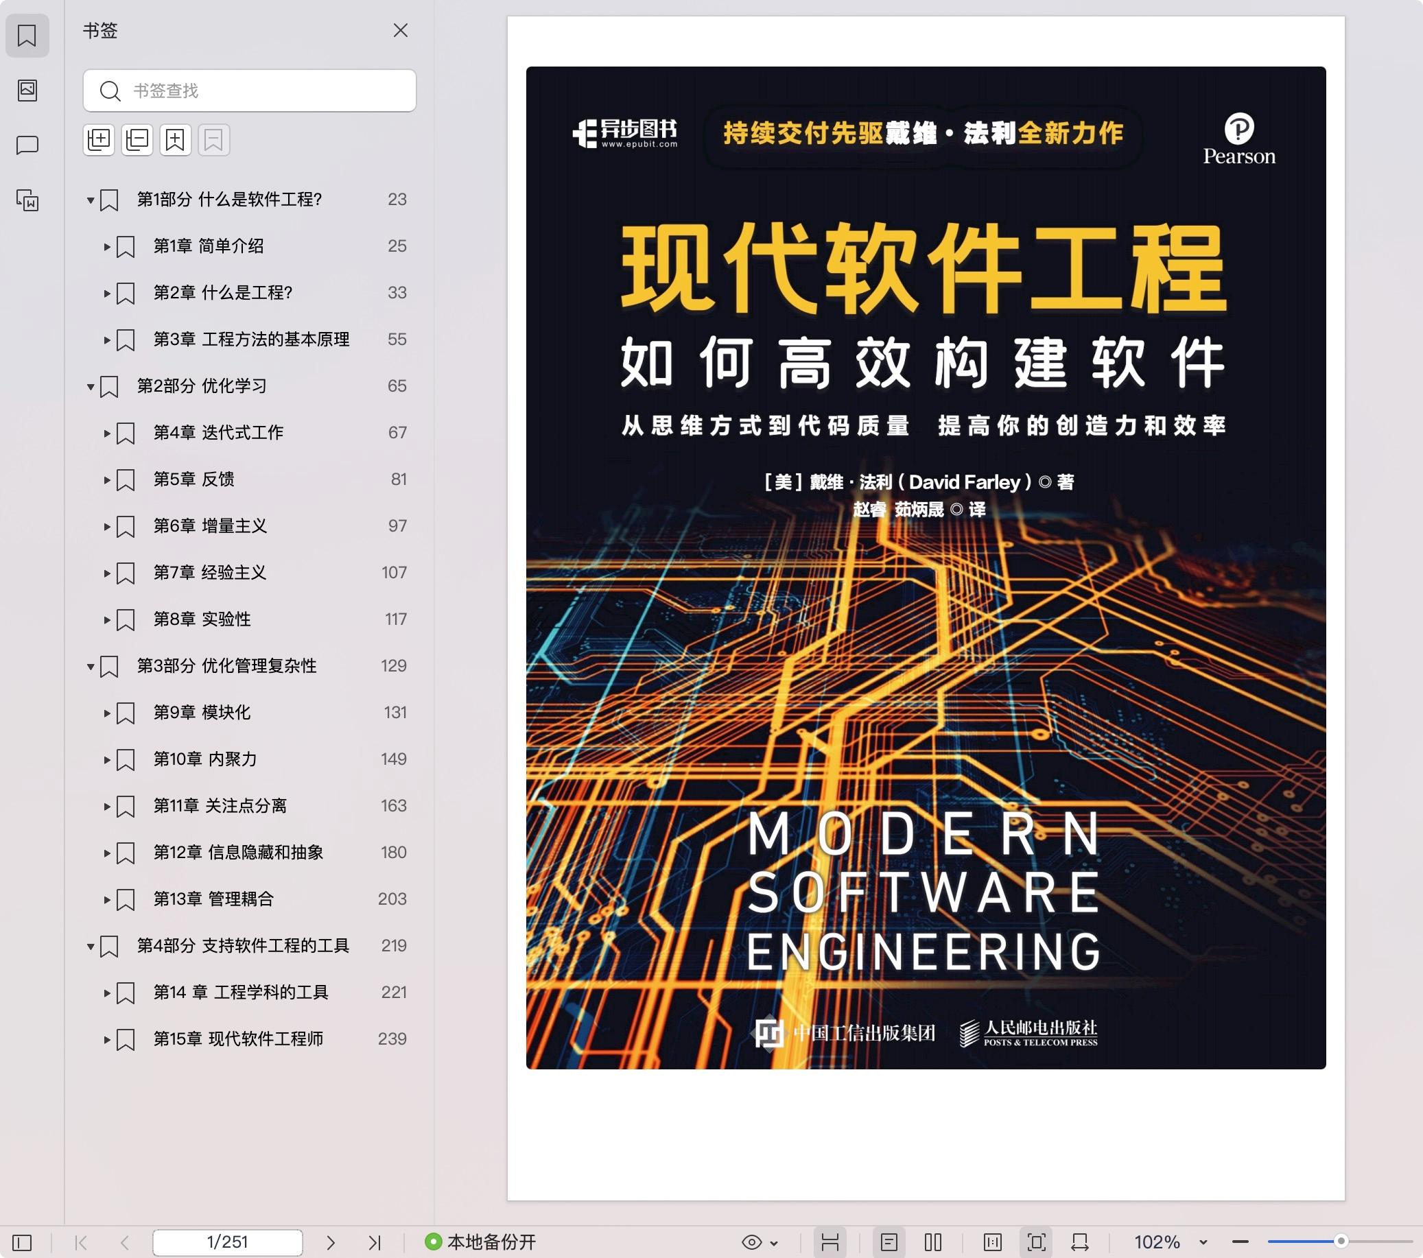This screenshot has height=1258, width=1423.
Task: Go to 第13章 管理耦合 bookmark
Action: pyautogui.click(x=213, y=899)
